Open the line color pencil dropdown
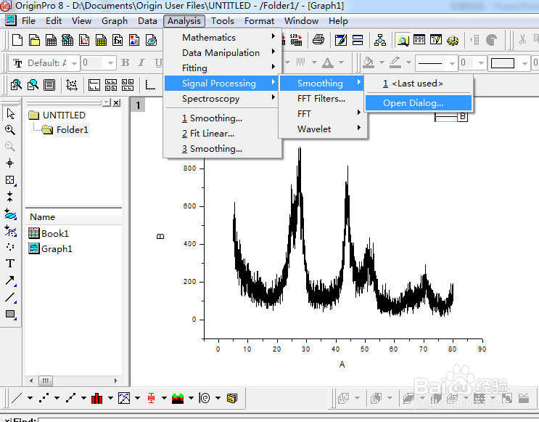539x422 pixels. click(408, 62)
